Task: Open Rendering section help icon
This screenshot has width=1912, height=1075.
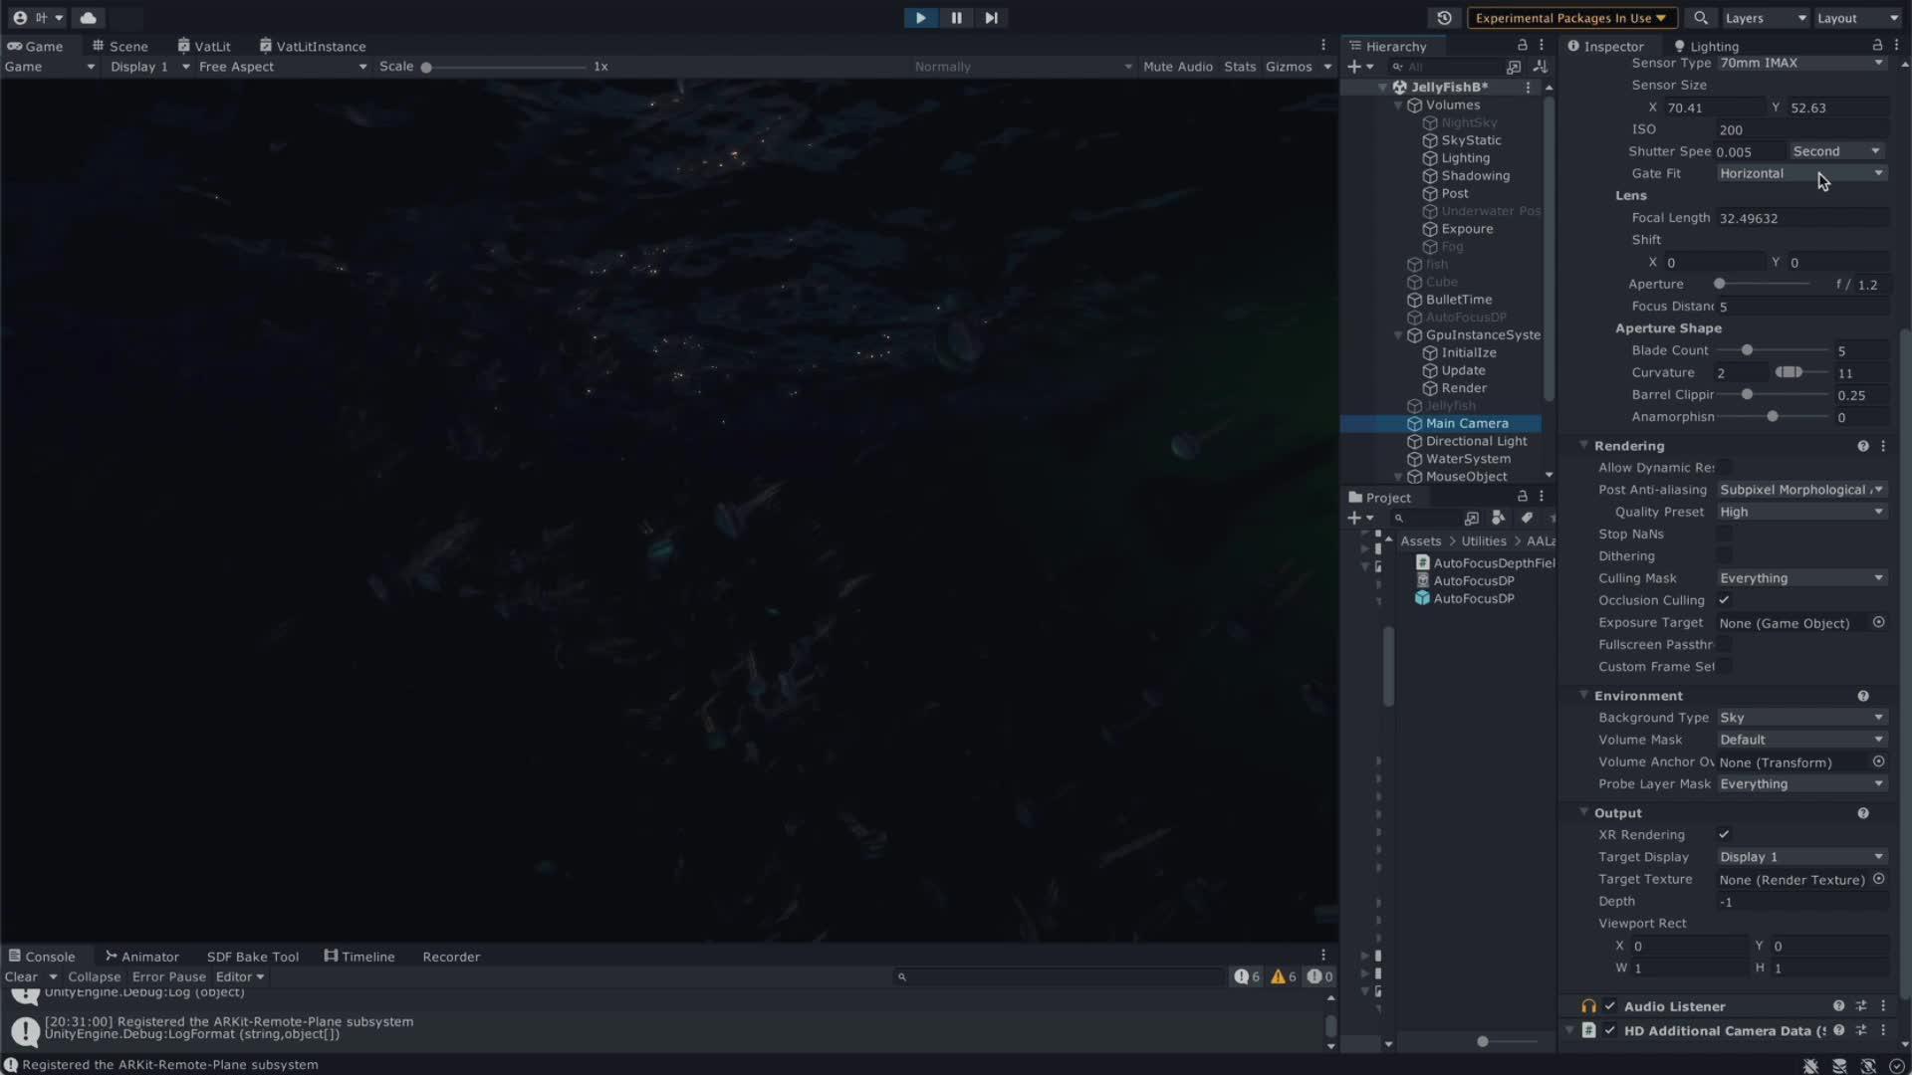Action: pos(1862,446)
